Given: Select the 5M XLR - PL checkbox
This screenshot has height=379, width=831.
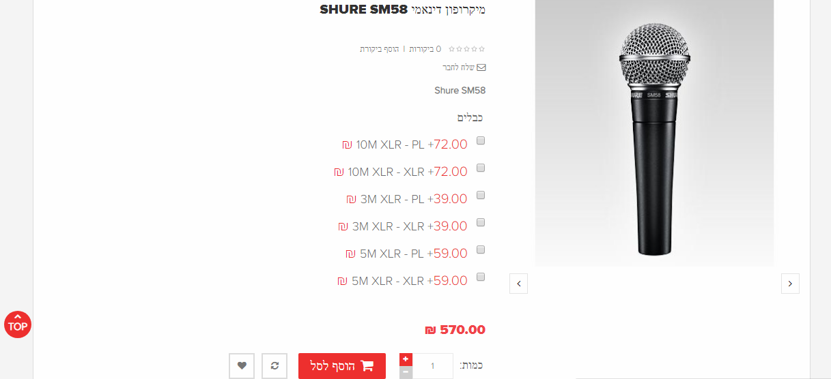Looking at the screenshot, I should click(x=481, y=249).
